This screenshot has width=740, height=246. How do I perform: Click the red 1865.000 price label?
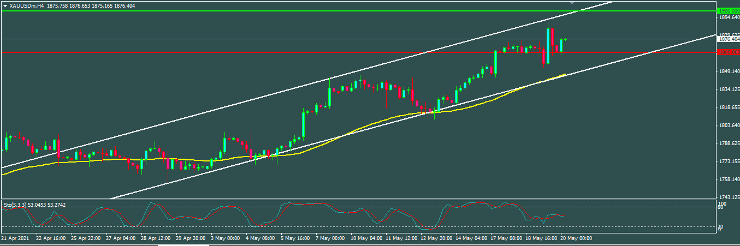729,52
